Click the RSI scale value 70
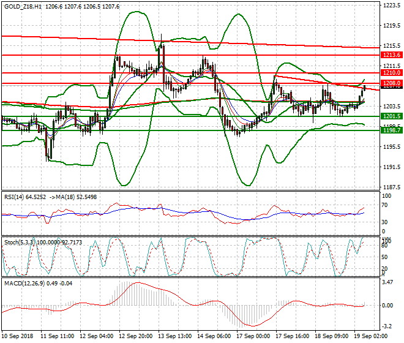 tap(384, 205)
